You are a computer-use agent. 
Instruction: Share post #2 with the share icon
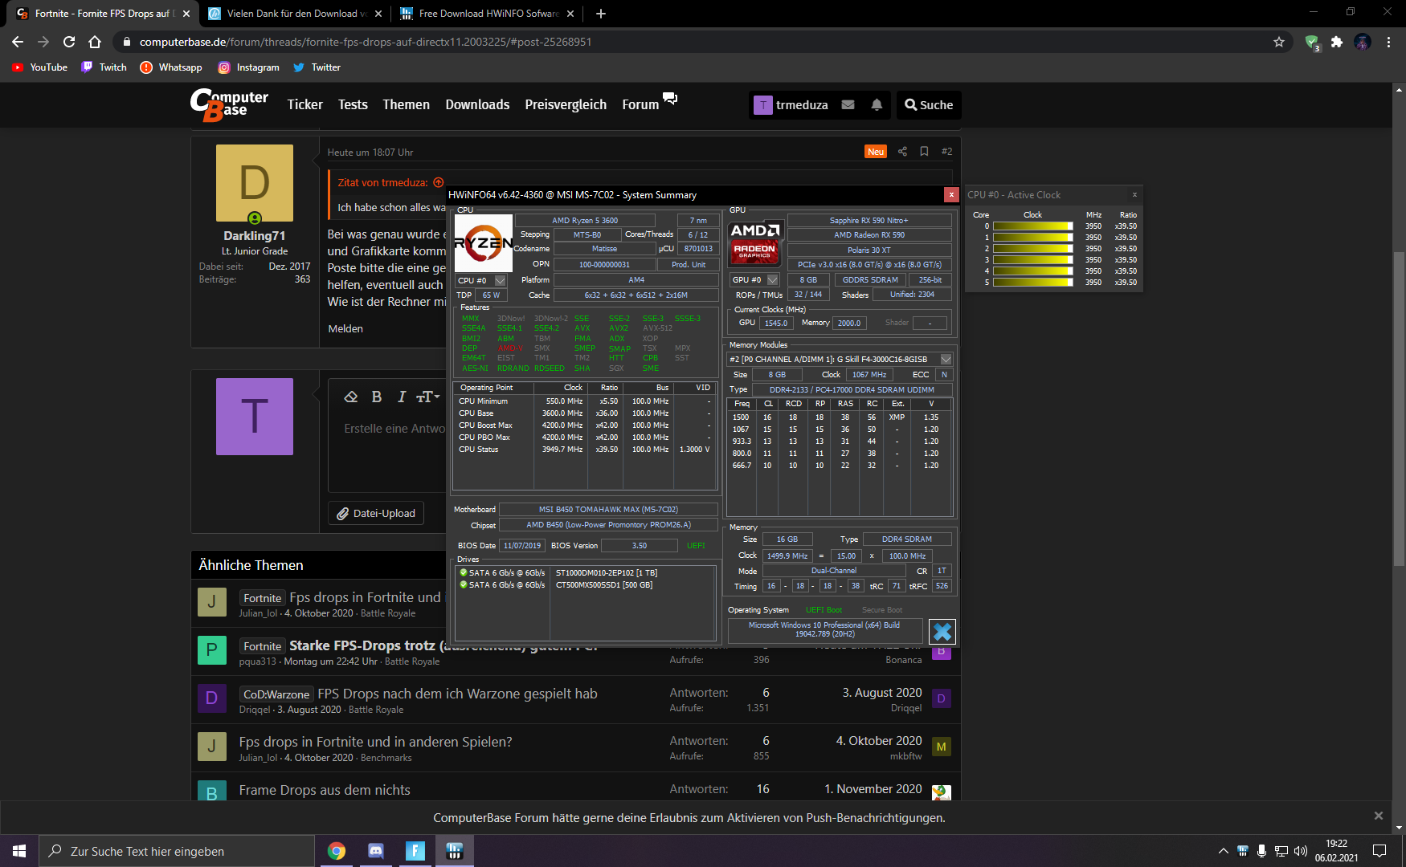[902, 152]
